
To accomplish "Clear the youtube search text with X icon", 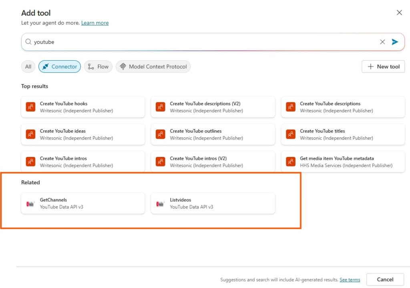I will click(382, 42).
